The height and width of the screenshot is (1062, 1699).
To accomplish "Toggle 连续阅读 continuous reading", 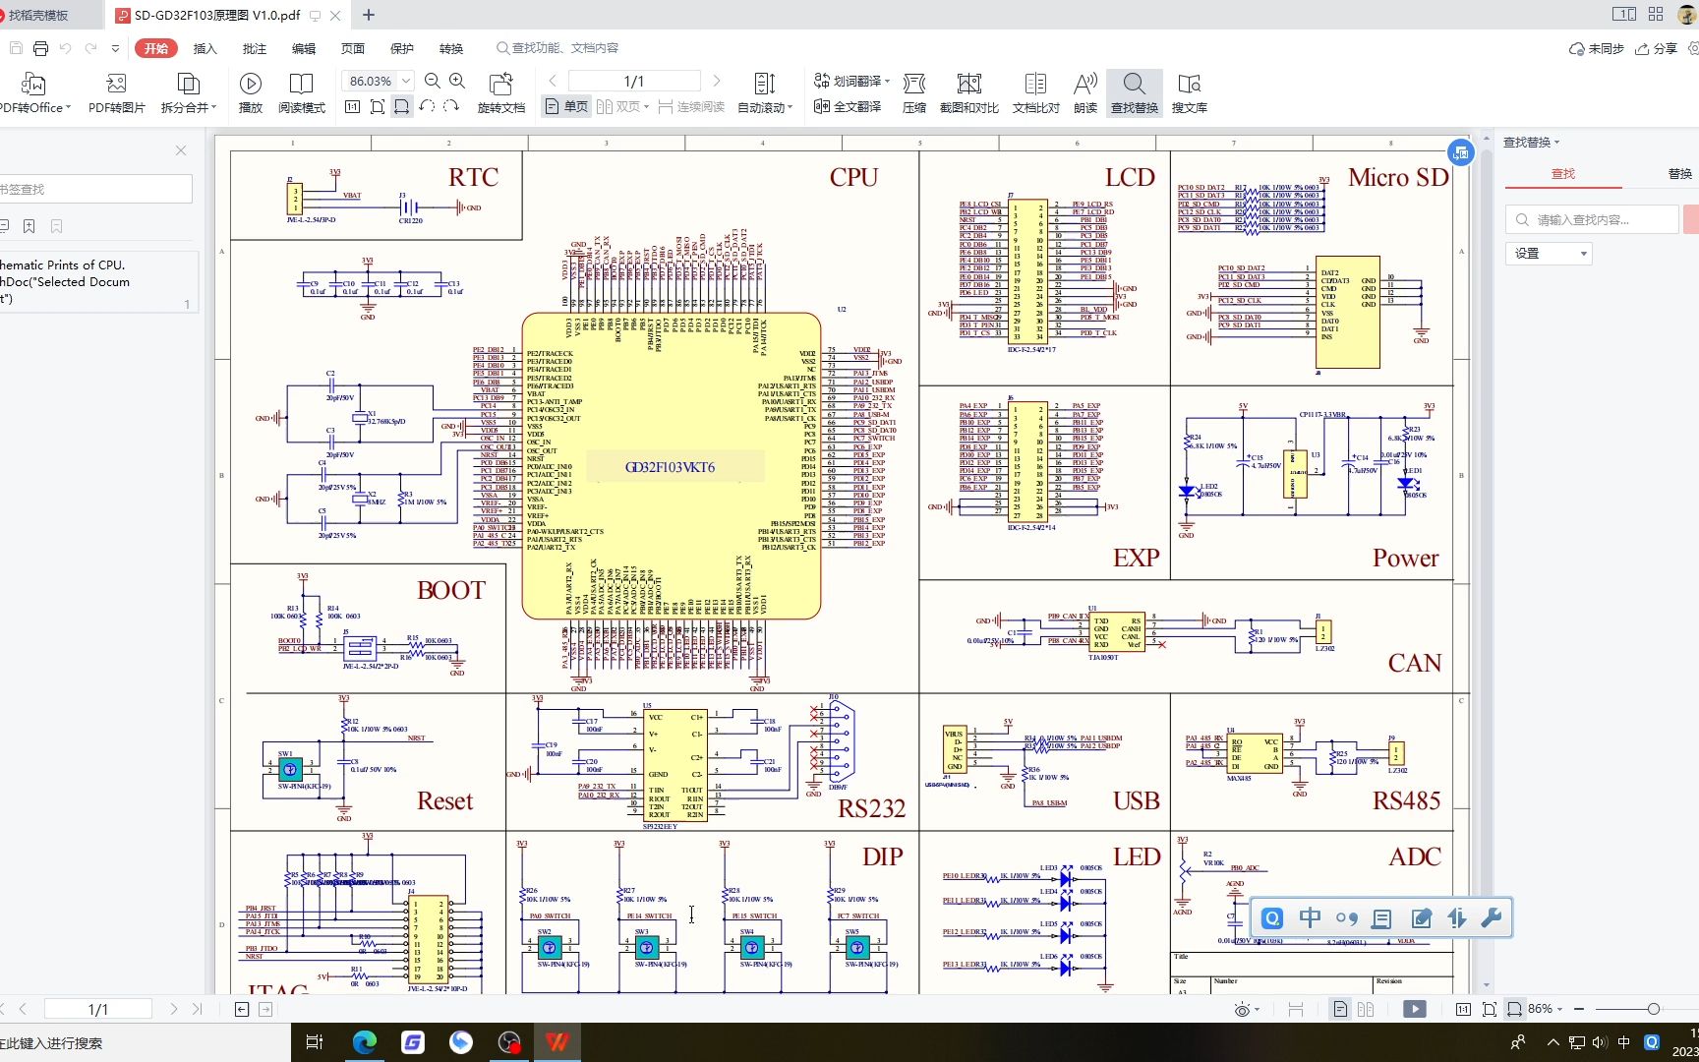I will click(x=691, y=106).
